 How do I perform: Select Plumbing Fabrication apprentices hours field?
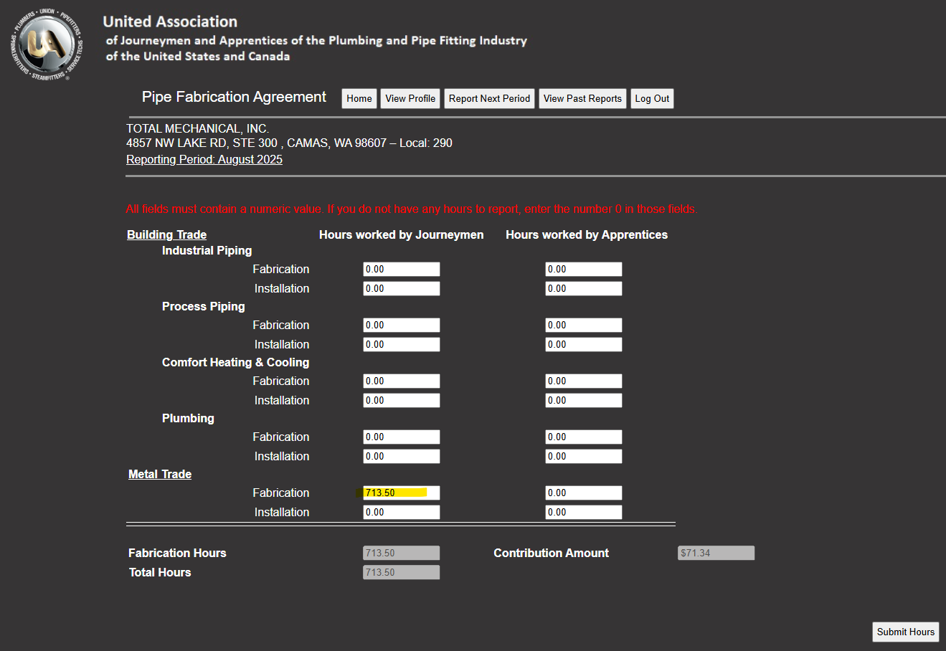pos(584,437)
